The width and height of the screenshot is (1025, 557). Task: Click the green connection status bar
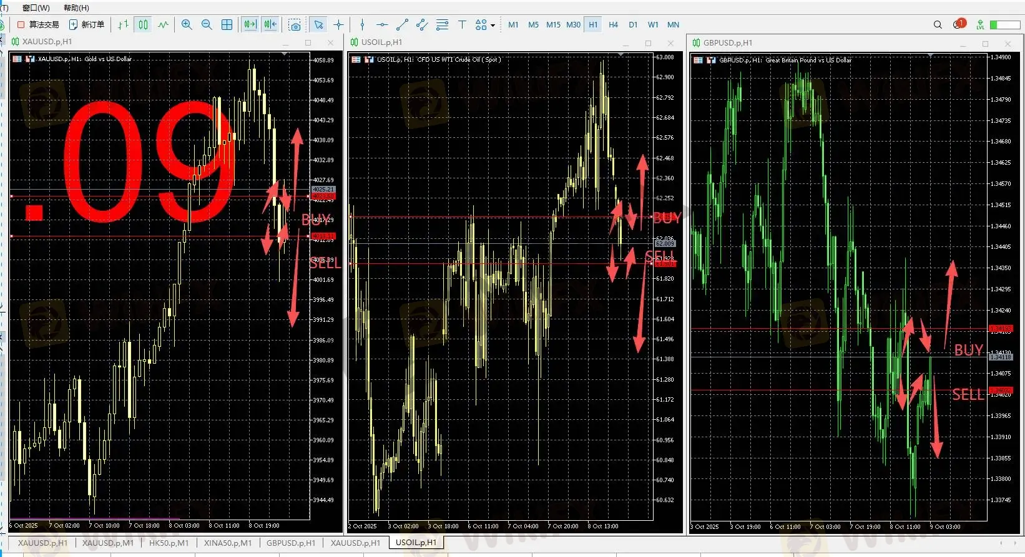point(1005,25)
